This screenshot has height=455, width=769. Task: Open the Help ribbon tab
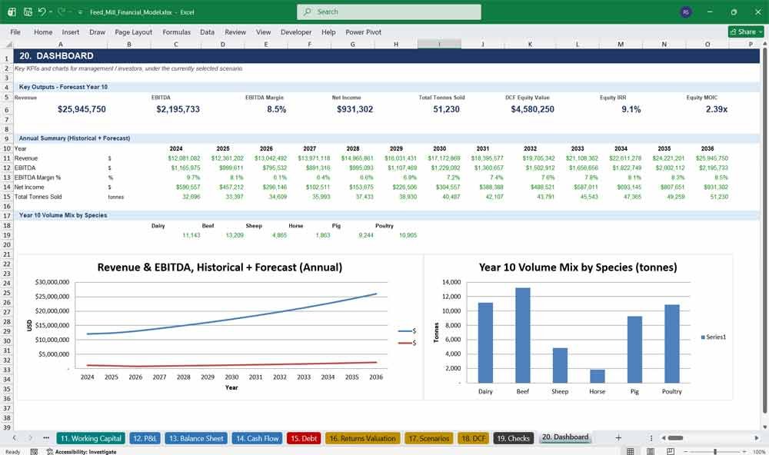(x=328, y=32)
